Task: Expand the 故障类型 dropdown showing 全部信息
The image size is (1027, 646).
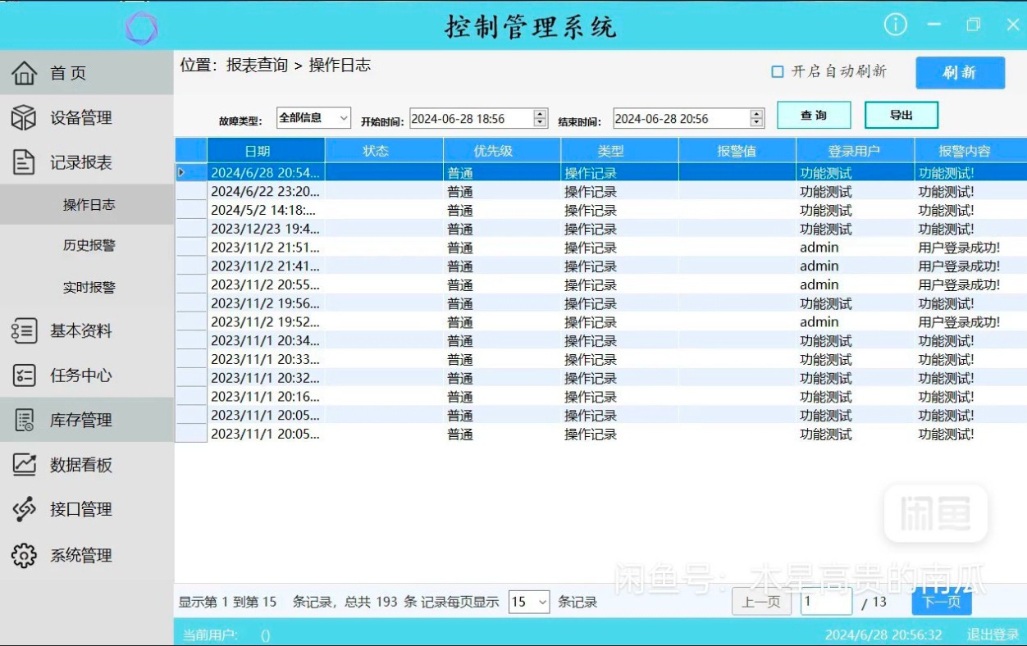Action: (313, 118)
